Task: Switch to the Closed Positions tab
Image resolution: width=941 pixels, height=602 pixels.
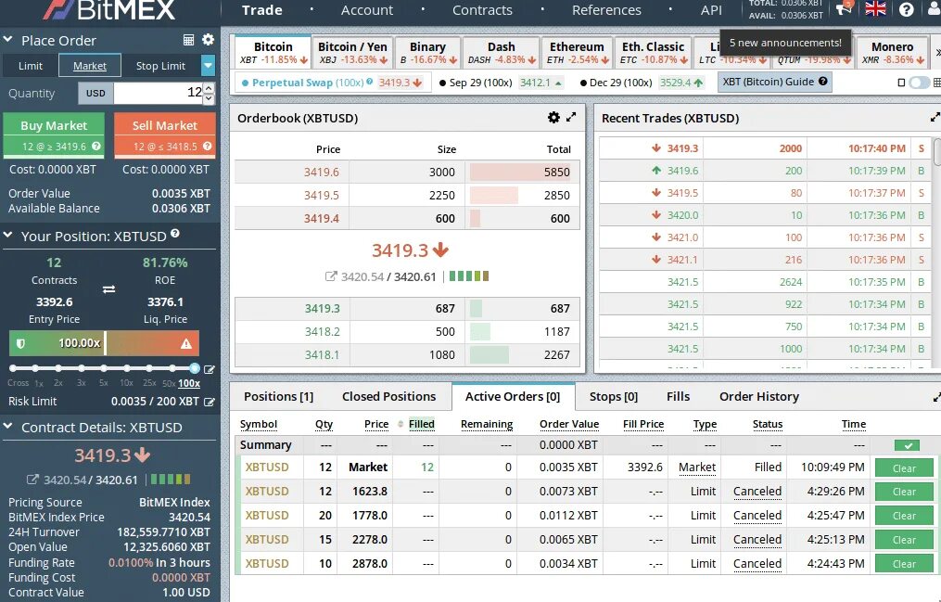Action: (389, 396)
